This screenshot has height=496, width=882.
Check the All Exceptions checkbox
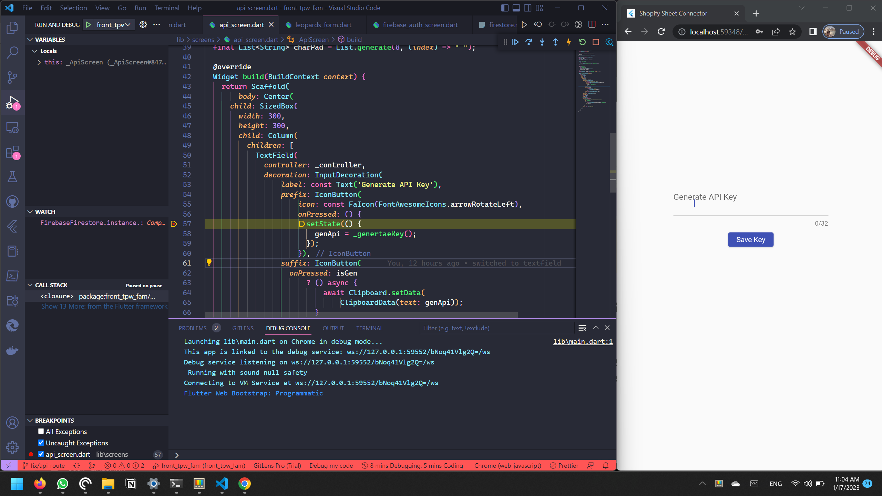(41, 431)
